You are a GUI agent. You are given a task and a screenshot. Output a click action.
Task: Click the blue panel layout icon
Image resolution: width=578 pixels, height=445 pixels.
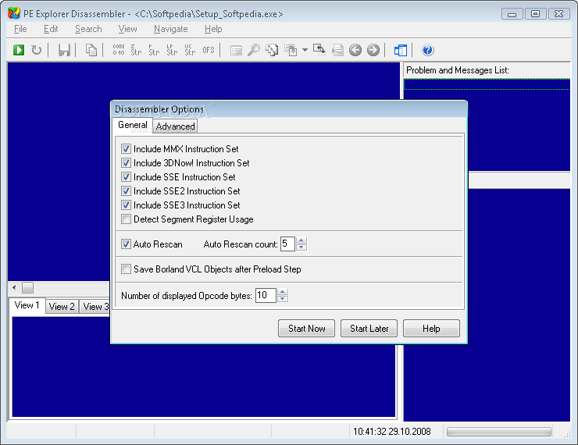[401, 50]
